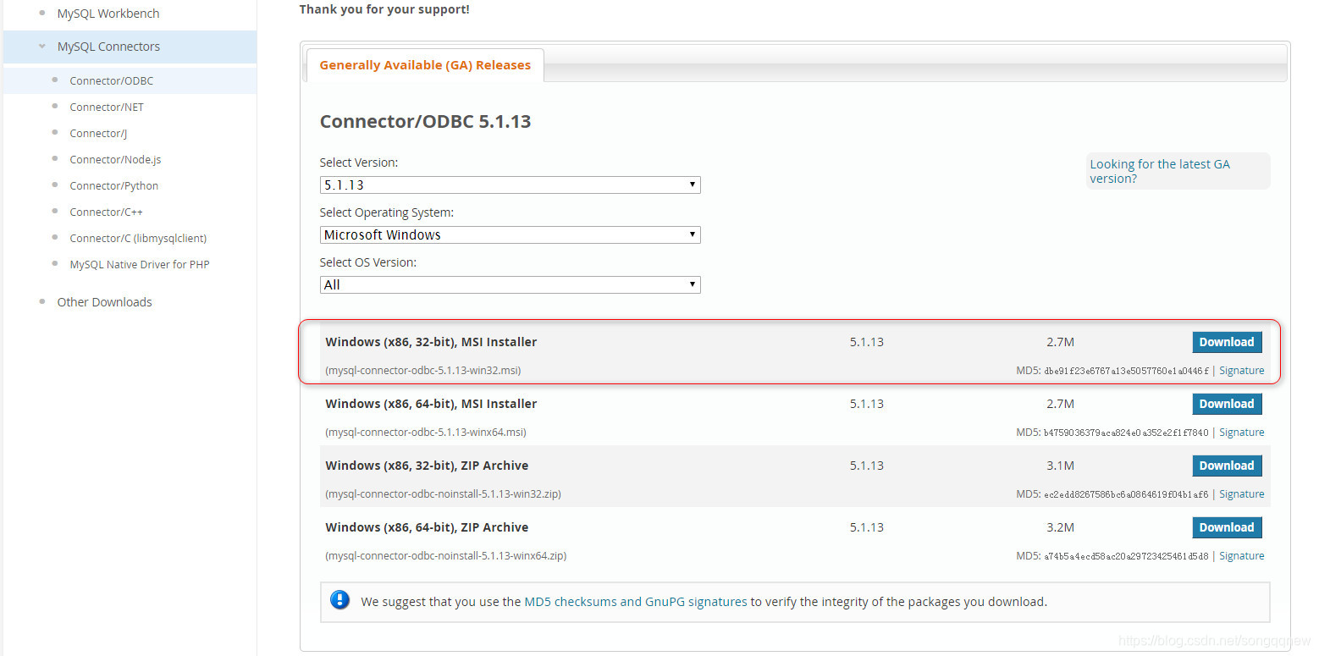This screenshot has width=1319, height=656.
Task: Open Connector/C (libmysqlclient) sidebar item
Action: pos(138,238)
